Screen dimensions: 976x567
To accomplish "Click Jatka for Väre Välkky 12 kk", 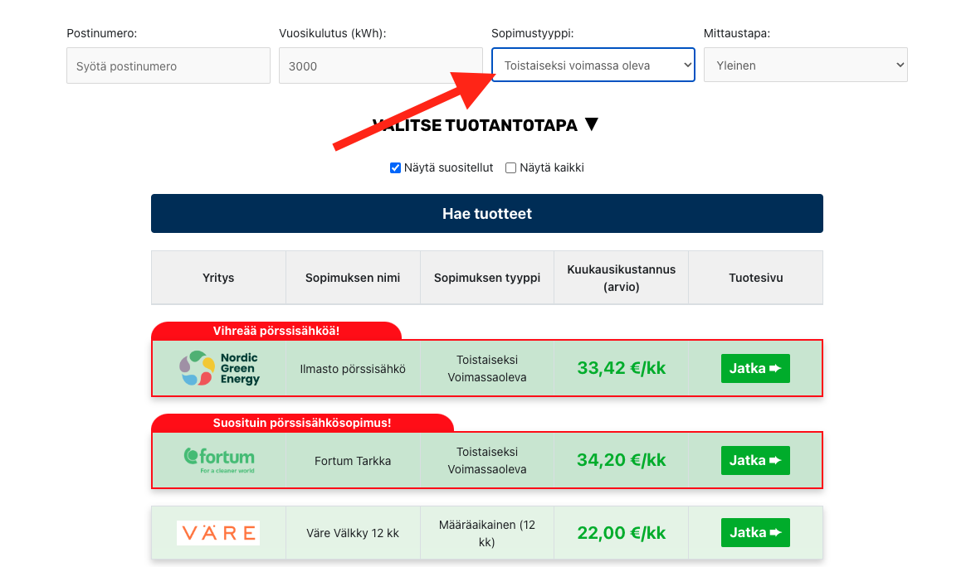I will tap(755, 532).
